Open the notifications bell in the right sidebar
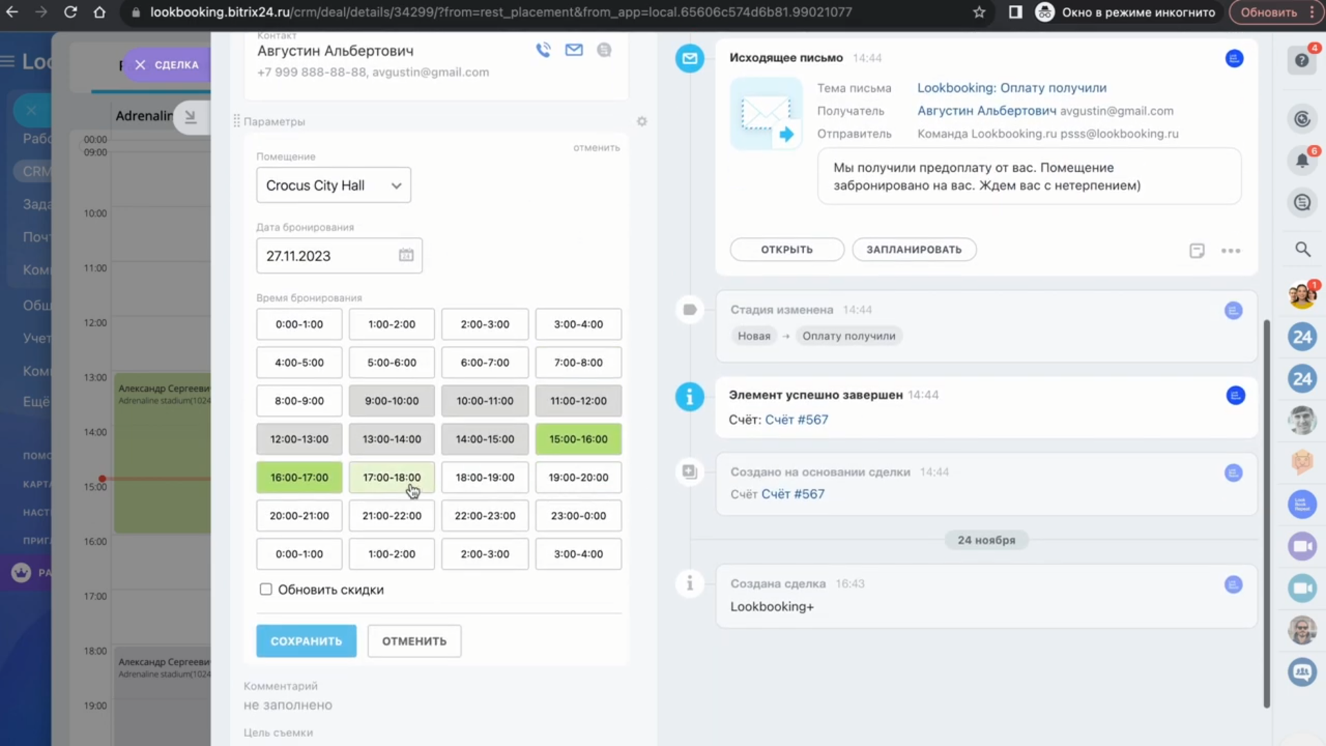This screenshot has height=746, width=1326. tap(1302, 161)
